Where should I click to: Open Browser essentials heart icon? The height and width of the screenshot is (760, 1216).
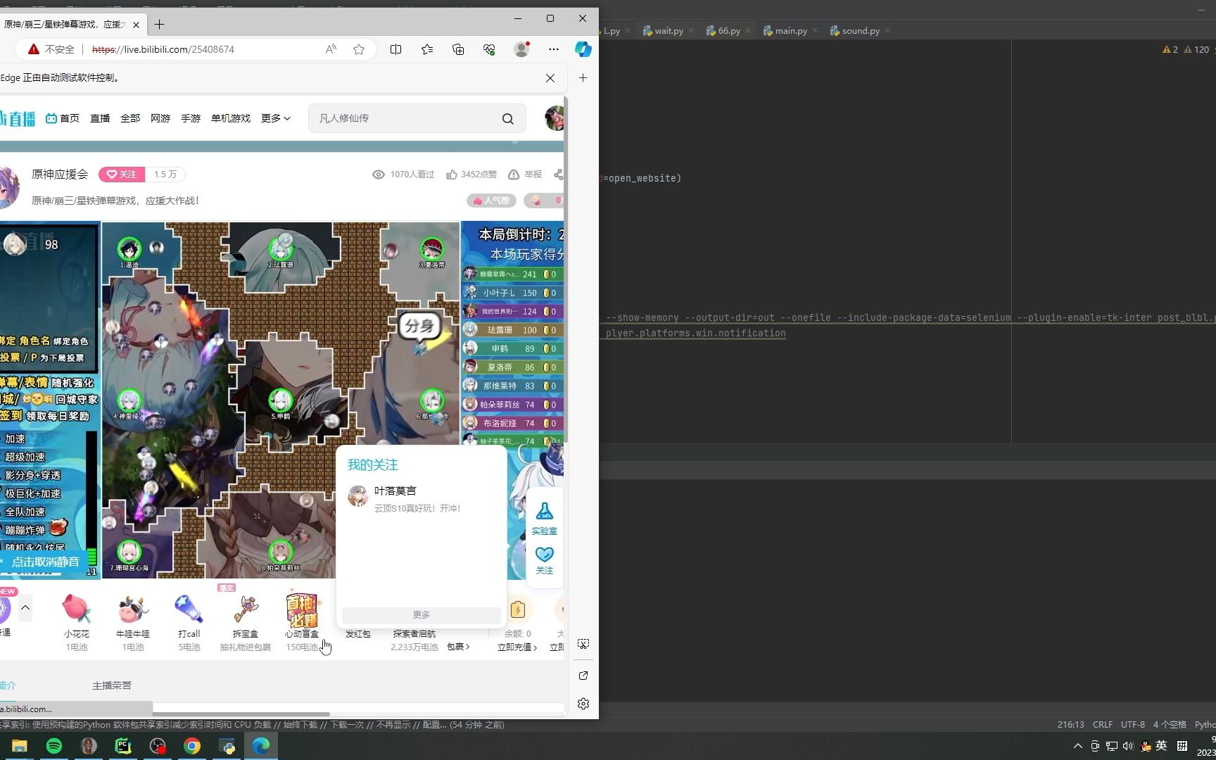click(x=489, y=49)
